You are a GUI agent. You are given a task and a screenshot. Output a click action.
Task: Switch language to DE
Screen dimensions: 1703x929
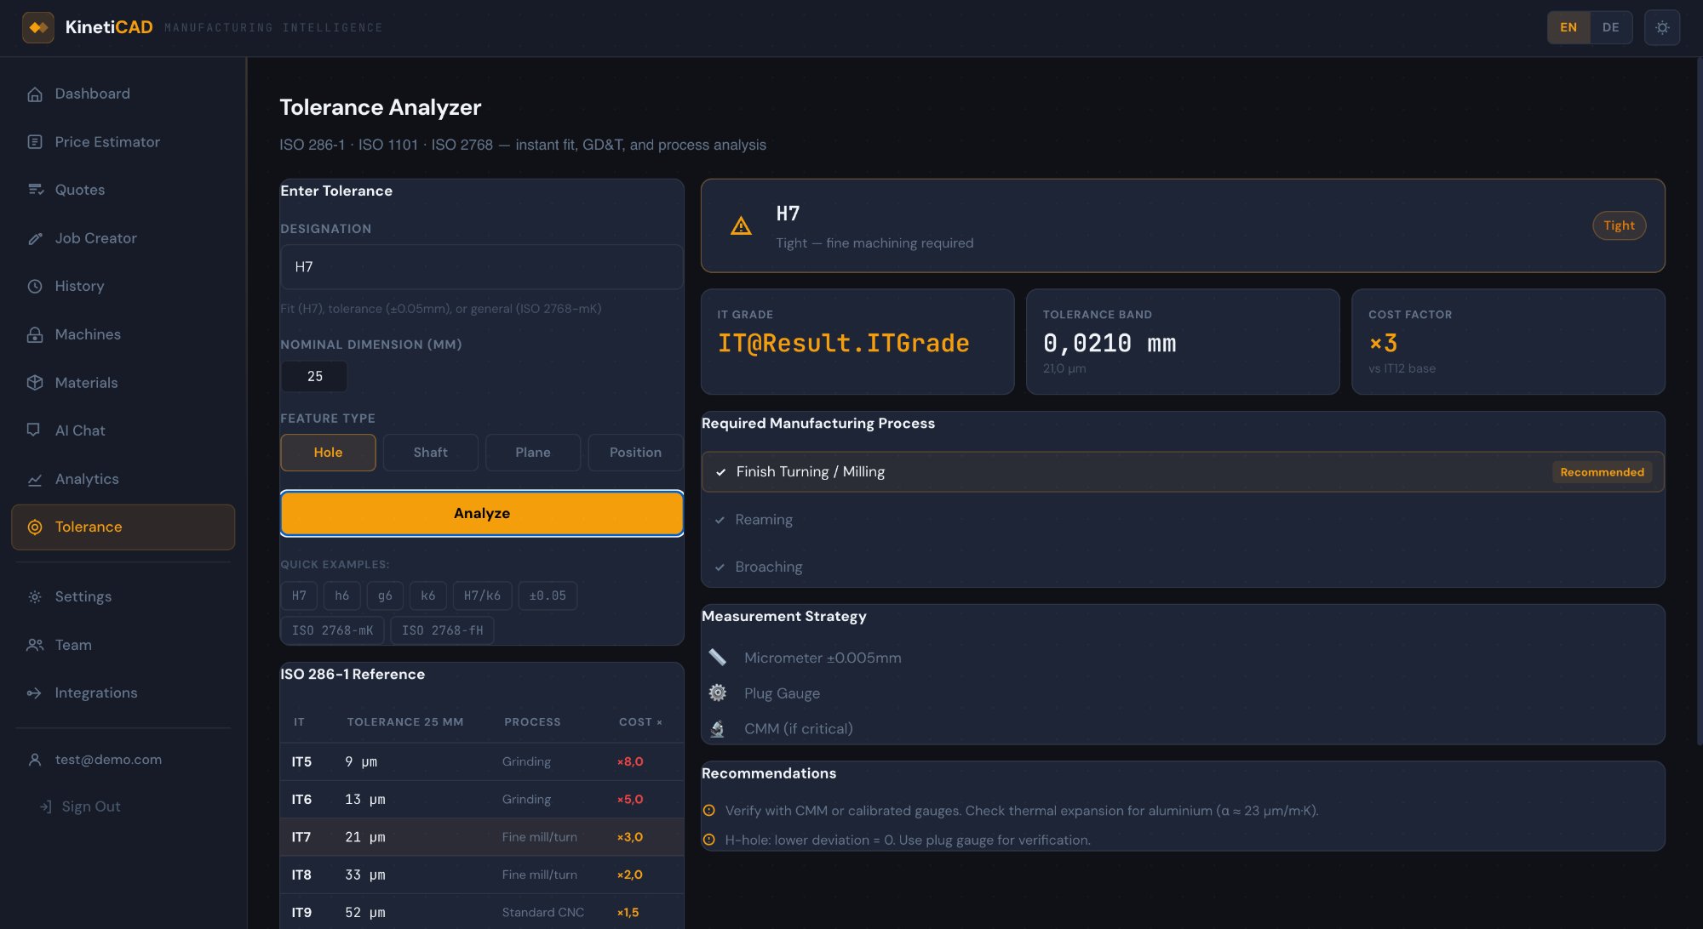tap(1610, 27)
